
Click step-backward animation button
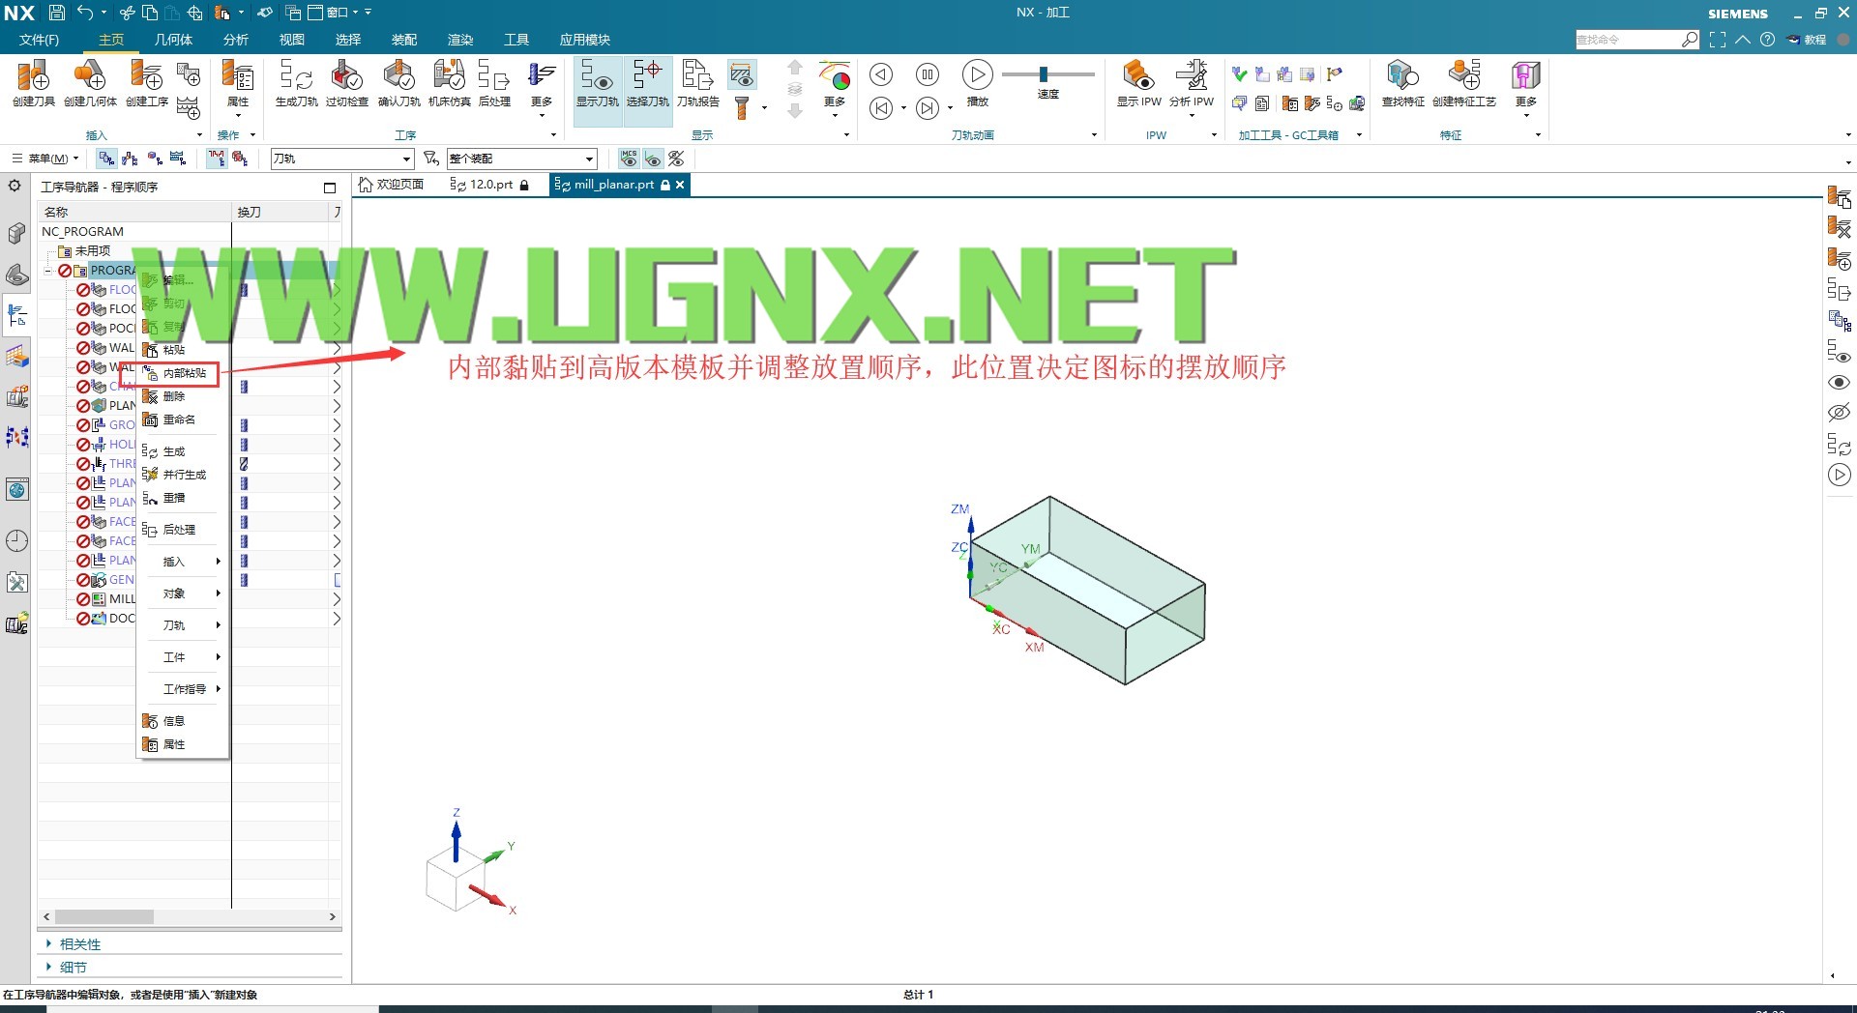pos(880,107)
